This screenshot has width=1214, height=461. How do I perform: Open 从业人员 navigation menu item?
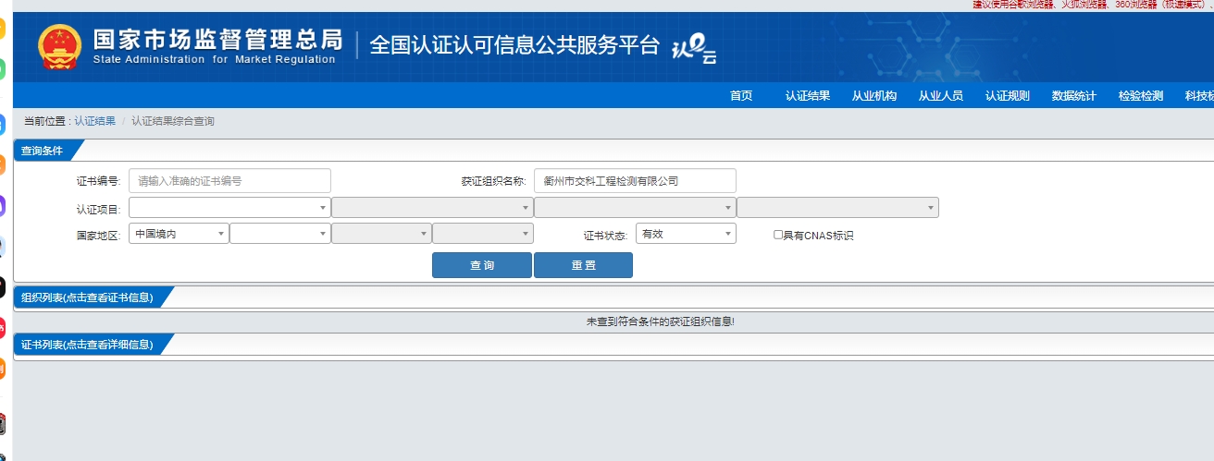941,96
